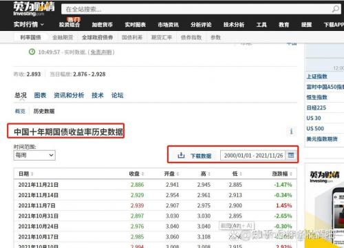Image resolution: width=344 pixels, height=248 pixels.
Task: Click the 免责声明 link
Action: [x=101, y=52]
